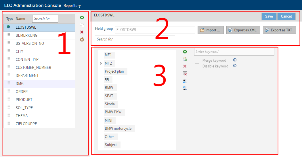Click the Enter keyword field

(234, 52)
